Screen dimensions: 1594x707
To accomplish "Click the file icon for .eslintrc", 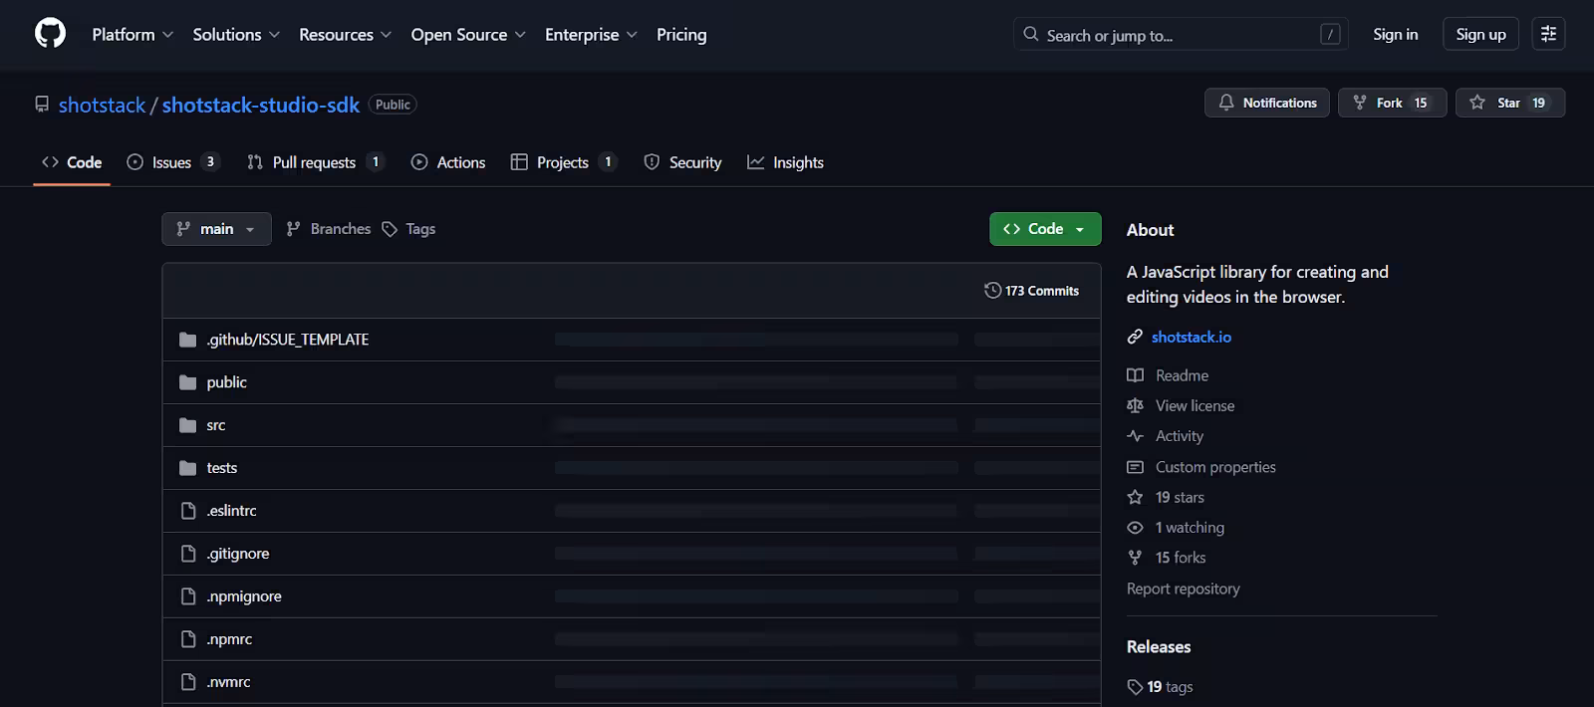I will click(187, 511).
